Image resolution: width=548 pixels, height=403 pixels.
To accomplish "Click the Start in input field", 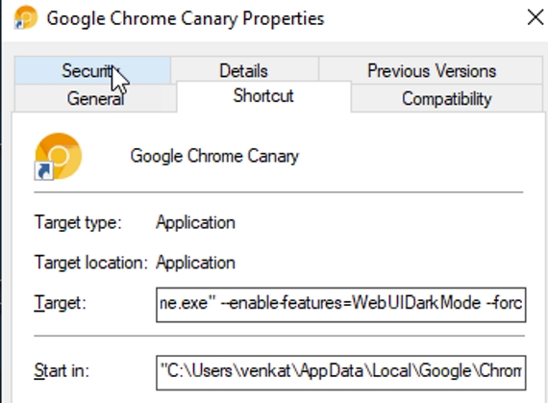I will [x=340, y=372].
